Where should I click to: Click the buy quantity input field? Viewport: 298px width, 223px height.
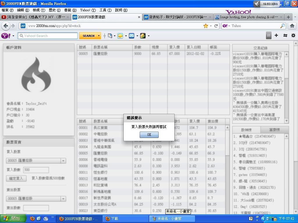(x=36, y=170)
